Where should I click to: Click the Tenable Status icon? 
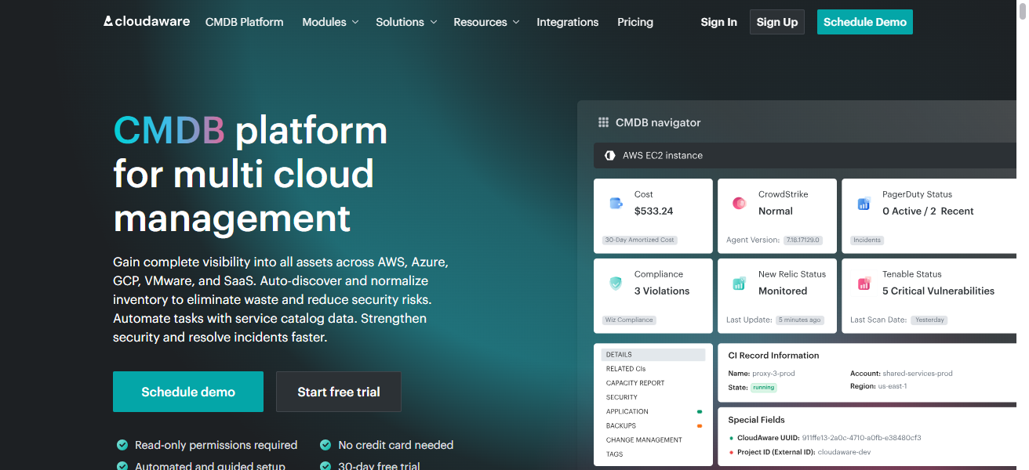click(x=864, y=284)
